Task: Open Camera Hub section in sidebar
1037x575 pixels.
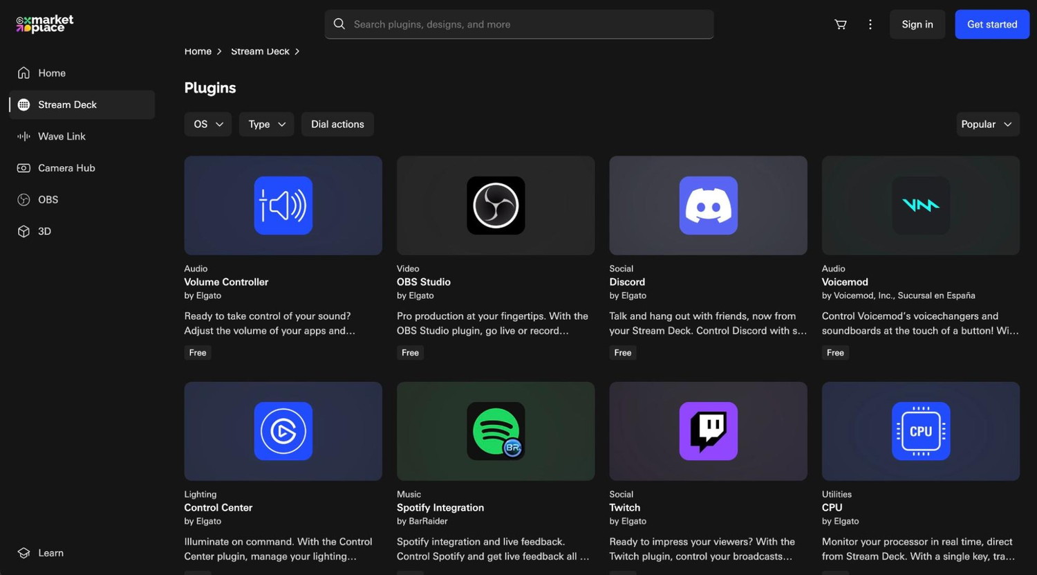Action: click(66, 168)
